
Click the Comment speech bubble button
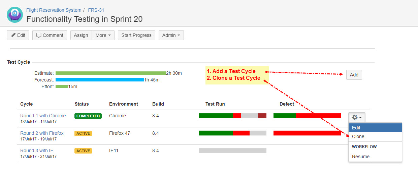(x=50, y=35)
